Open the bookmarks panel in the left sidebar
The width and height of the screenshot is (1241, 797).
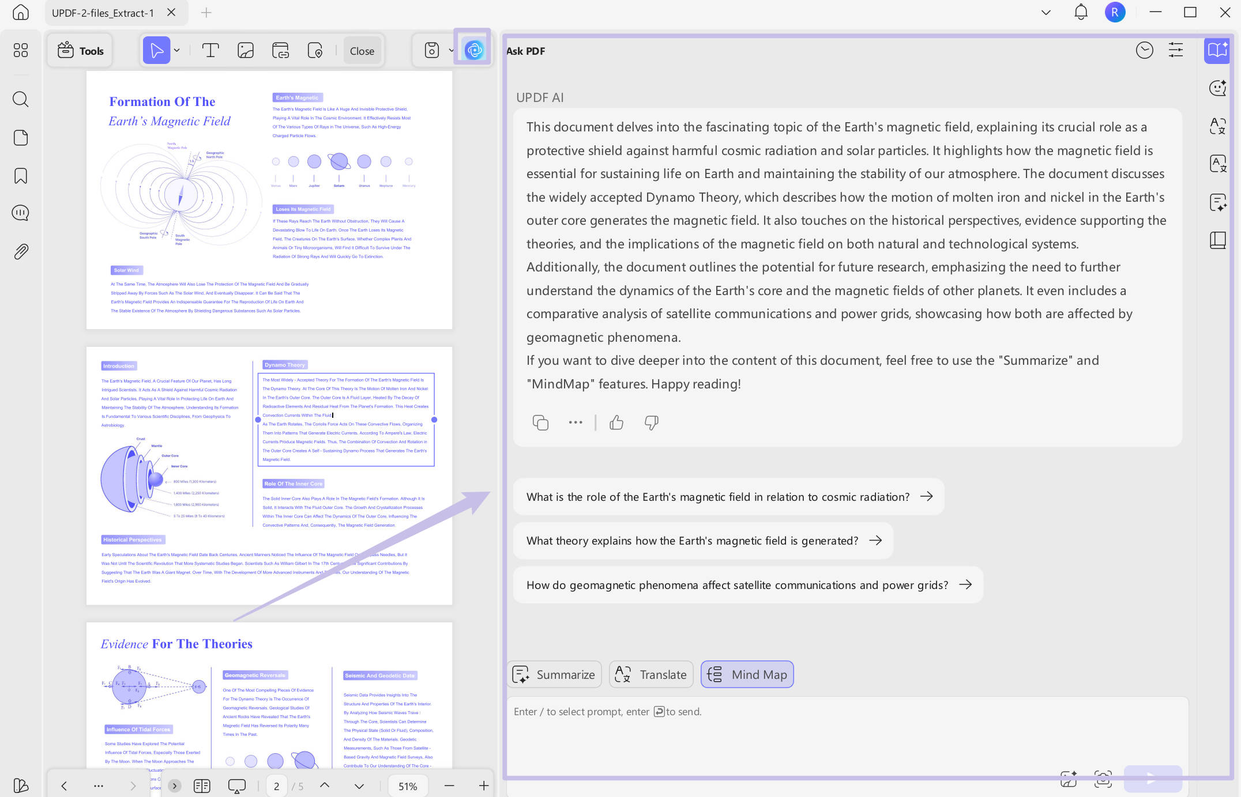click(21, 176)
